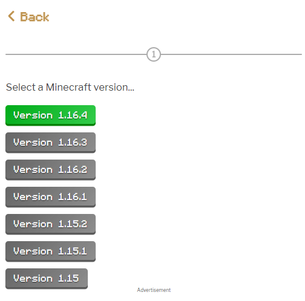The image size is (305, 301).
Task: Click the Back chevron arrow icon
Action: 11,16
